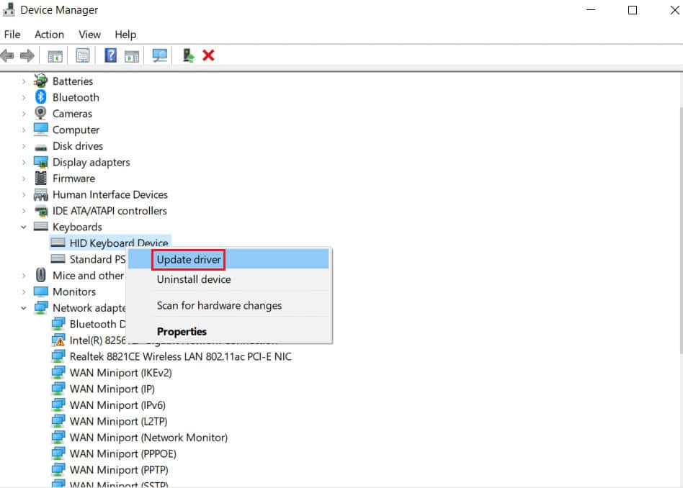Click the warning icon on Intel network device
Viewport: 683px width, 488px height.
pos(58,340)
